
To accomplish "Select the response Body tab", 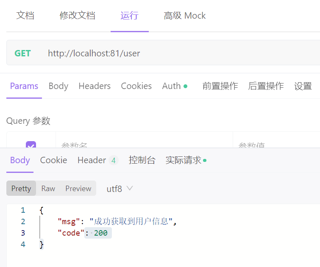I will tap(20, 160).
